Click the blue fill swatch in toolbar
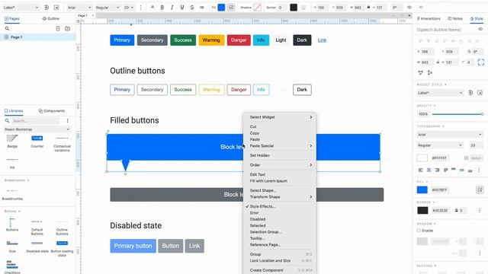The image size is (488, 274). [x=221, y=7]
